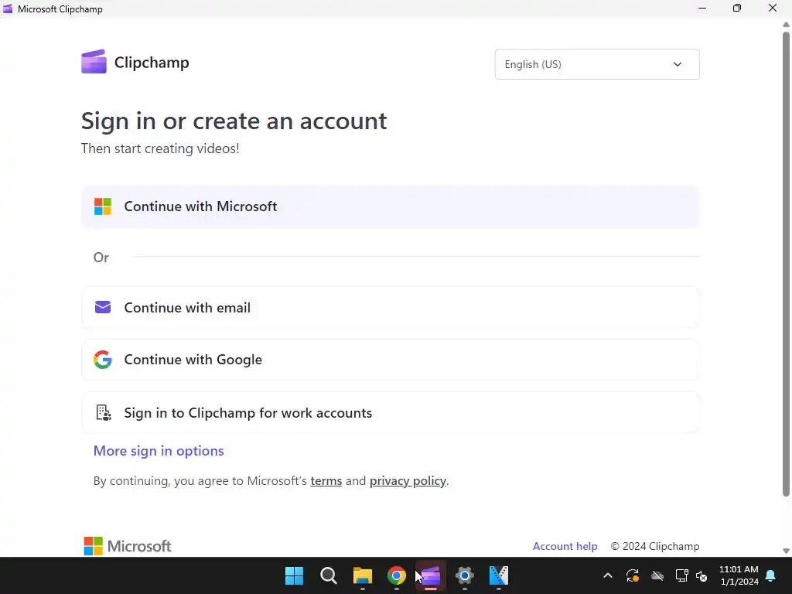792x594 pixels.
Task: Close the Microsoft Clipchamp window
Action: [x=773, y=8]
